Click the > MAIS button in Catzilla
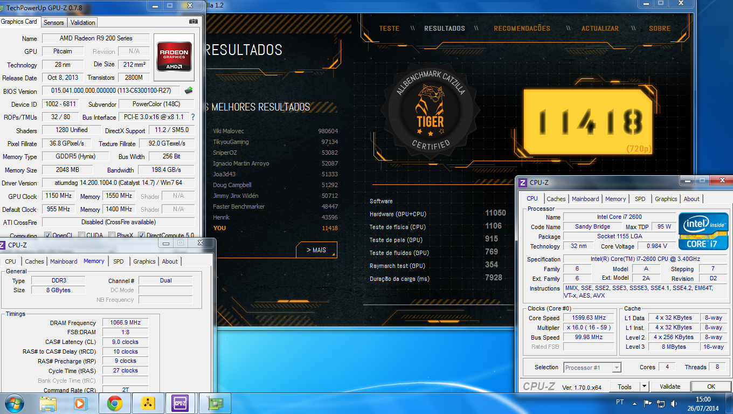733x414 pixels. tap(316, 250)
